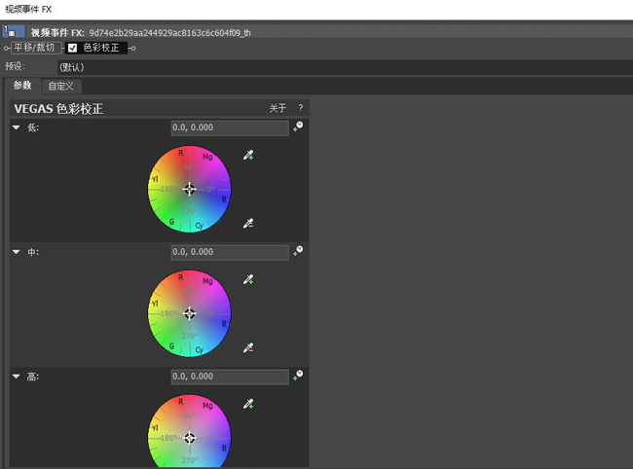Screen dimensions: 633x469
Task: Click the plus eyedropper beside High color wheel
Action: [x=248, y=404]
